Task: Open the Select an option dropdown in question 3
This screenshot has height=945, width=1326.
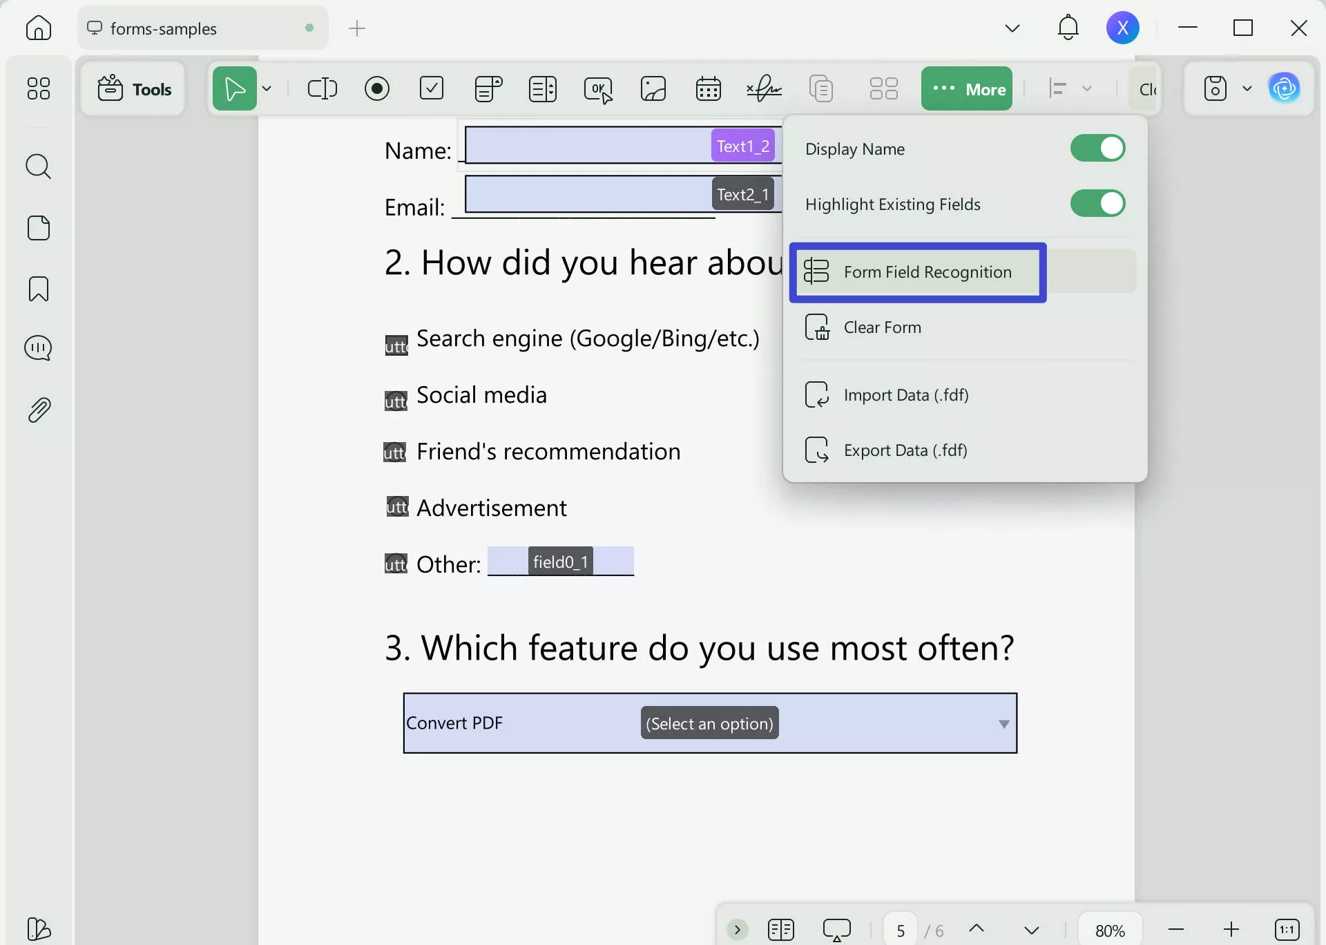Action: click(1003, 723)
